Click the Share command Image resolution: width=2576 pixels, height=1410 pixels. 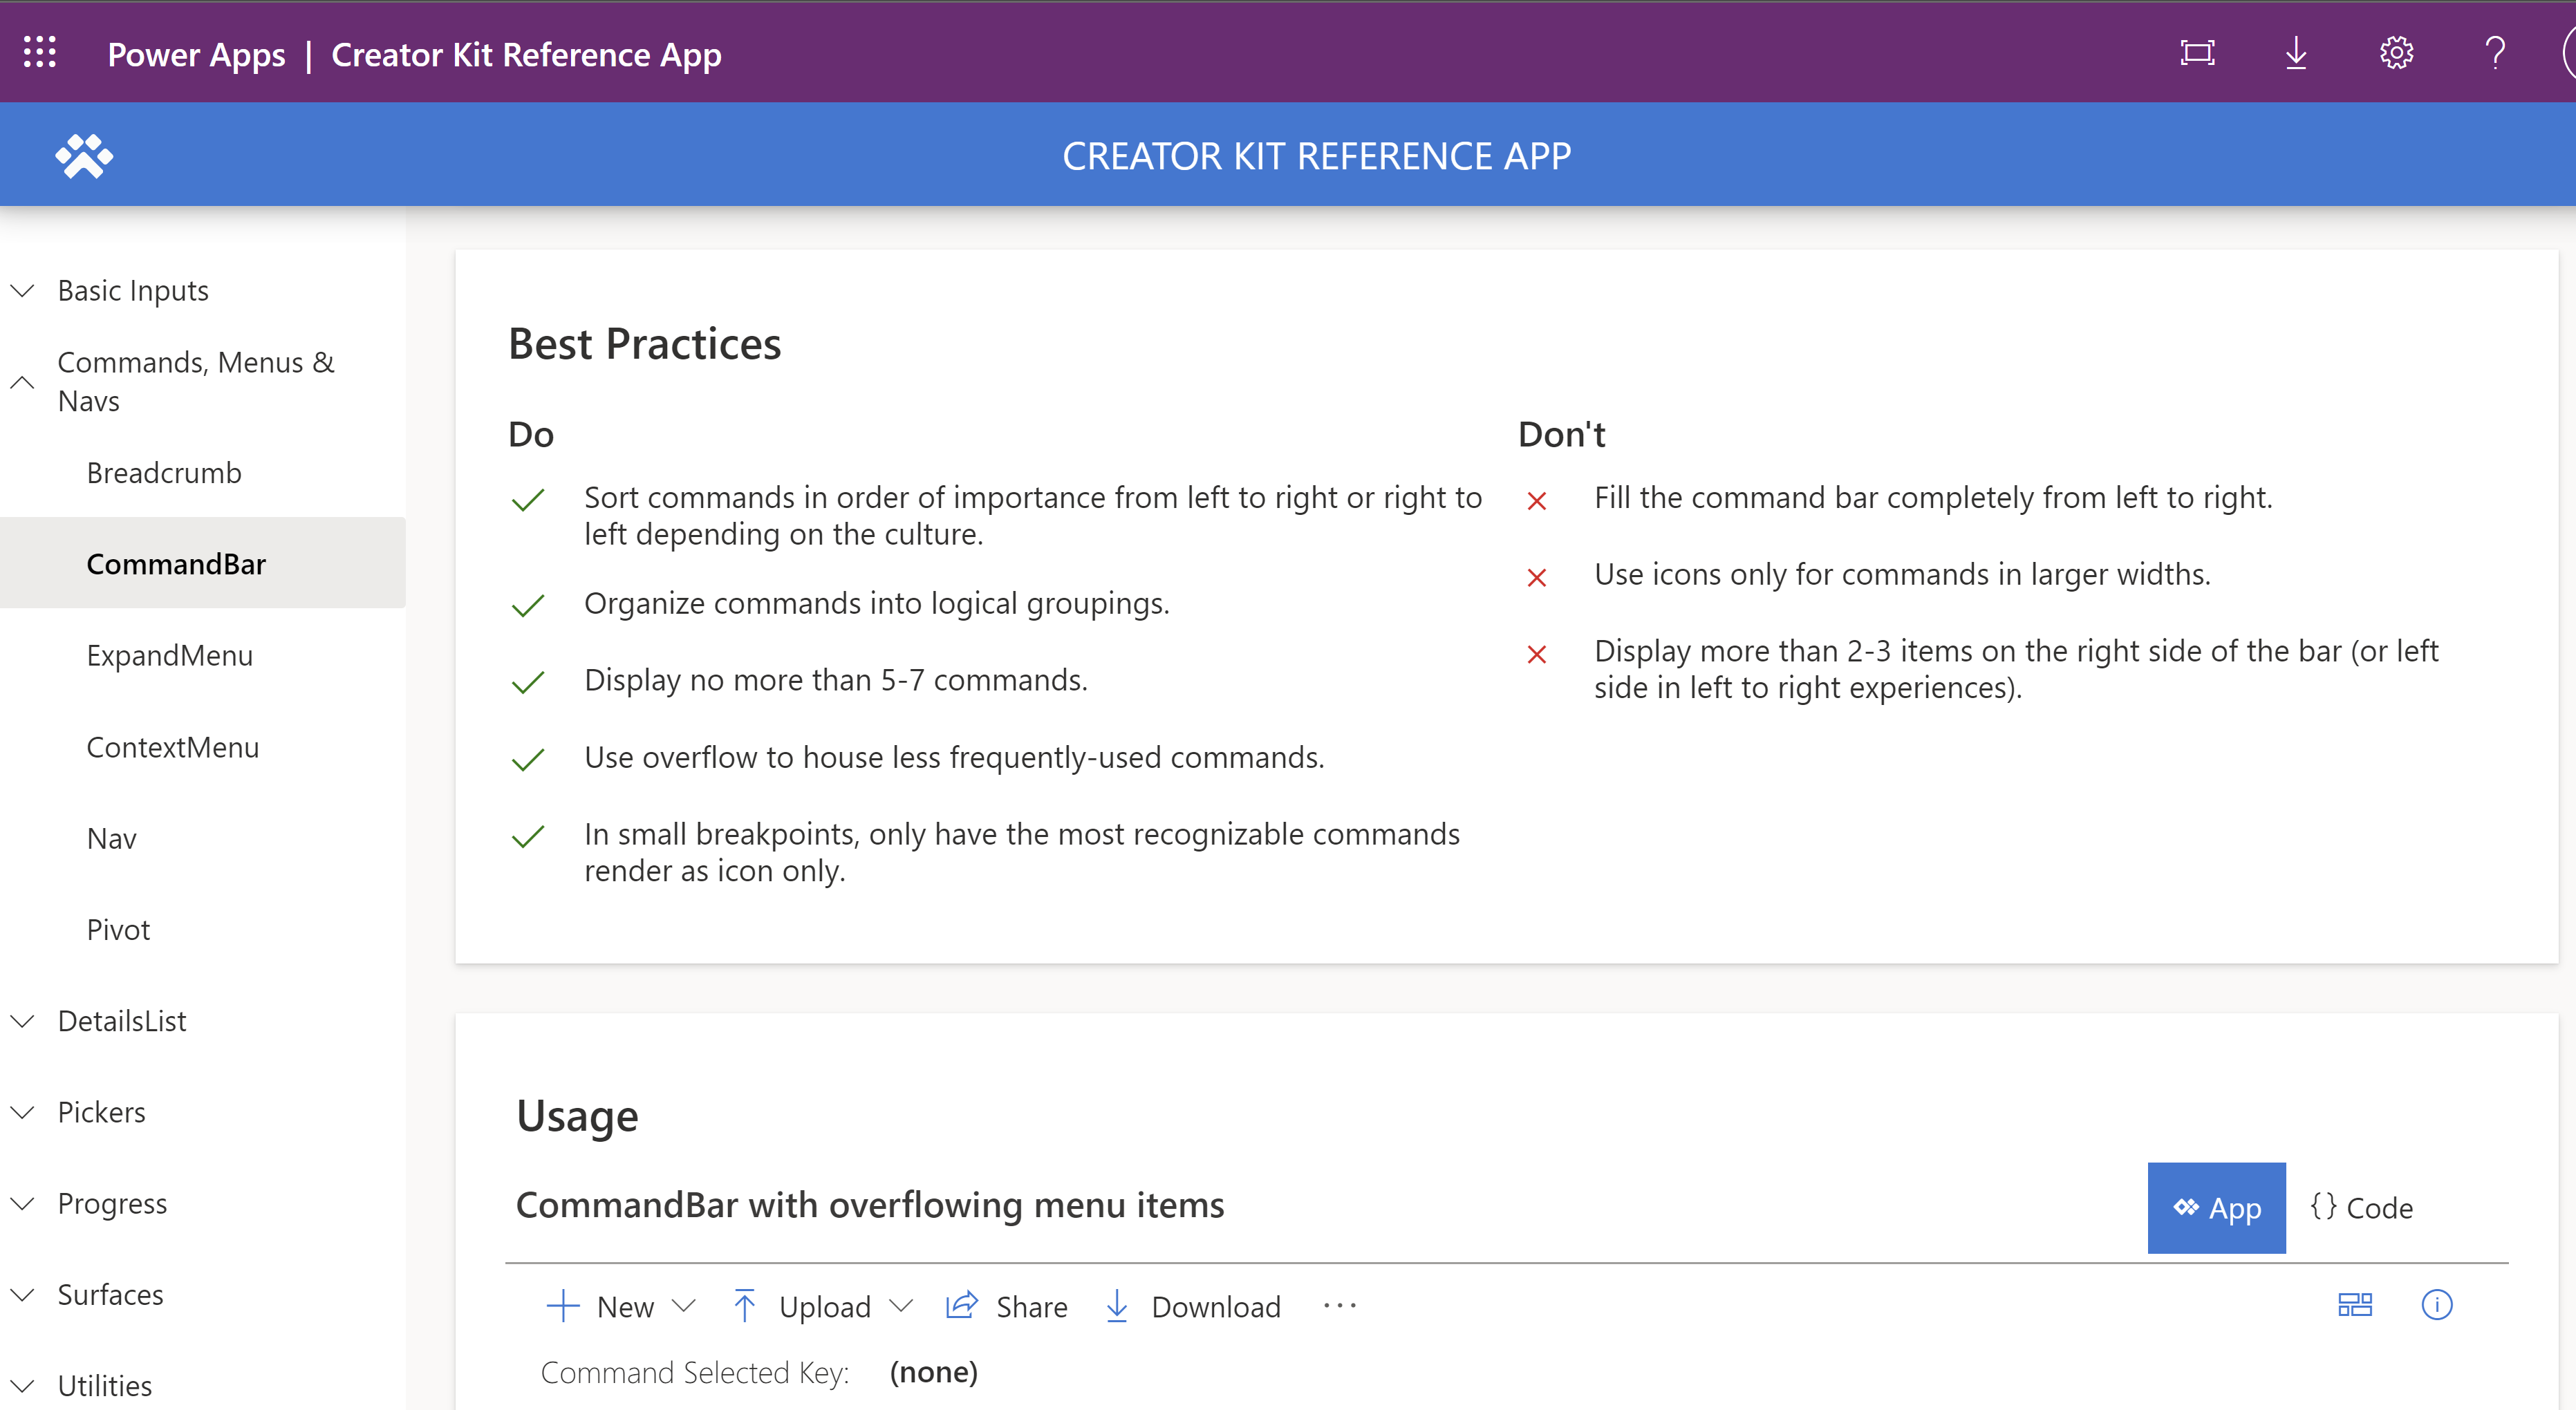click(x=1007, y=1306)
